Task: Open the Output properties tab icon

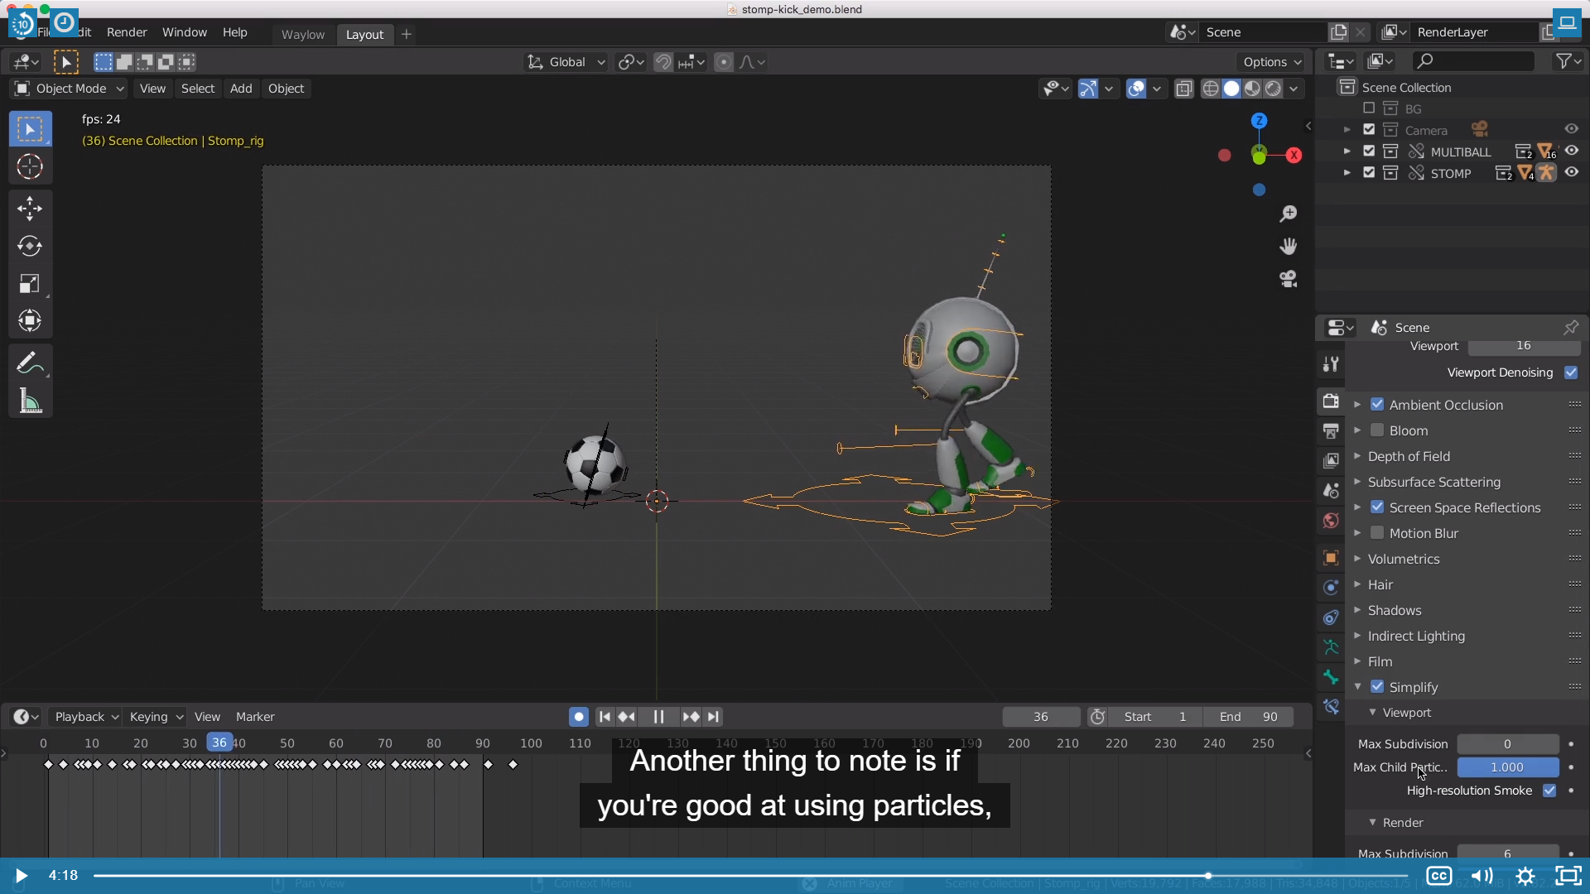Action: point(1331,431)
